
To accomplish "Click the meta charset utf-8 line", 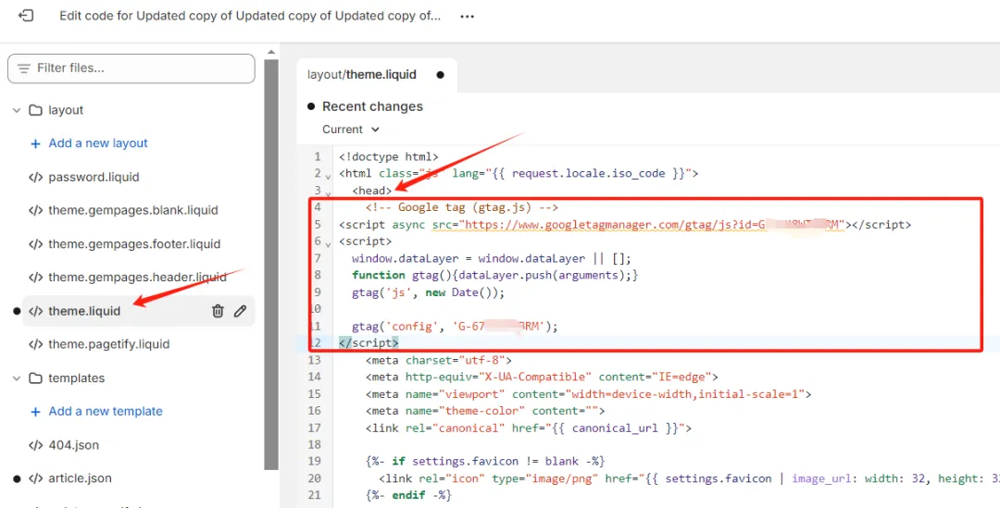I will click(439, 360).
